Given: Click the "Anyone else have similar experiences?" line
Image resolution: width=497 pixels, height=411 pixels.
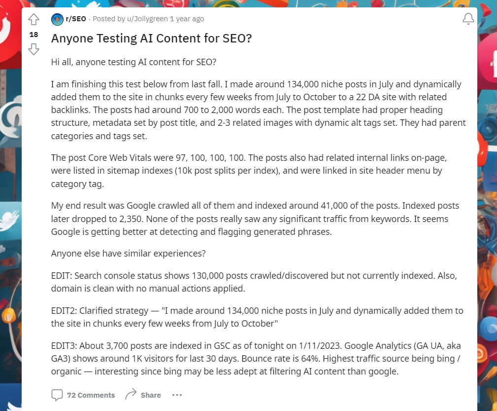Looking at the screenshot, I should click(x=128, y=253).
